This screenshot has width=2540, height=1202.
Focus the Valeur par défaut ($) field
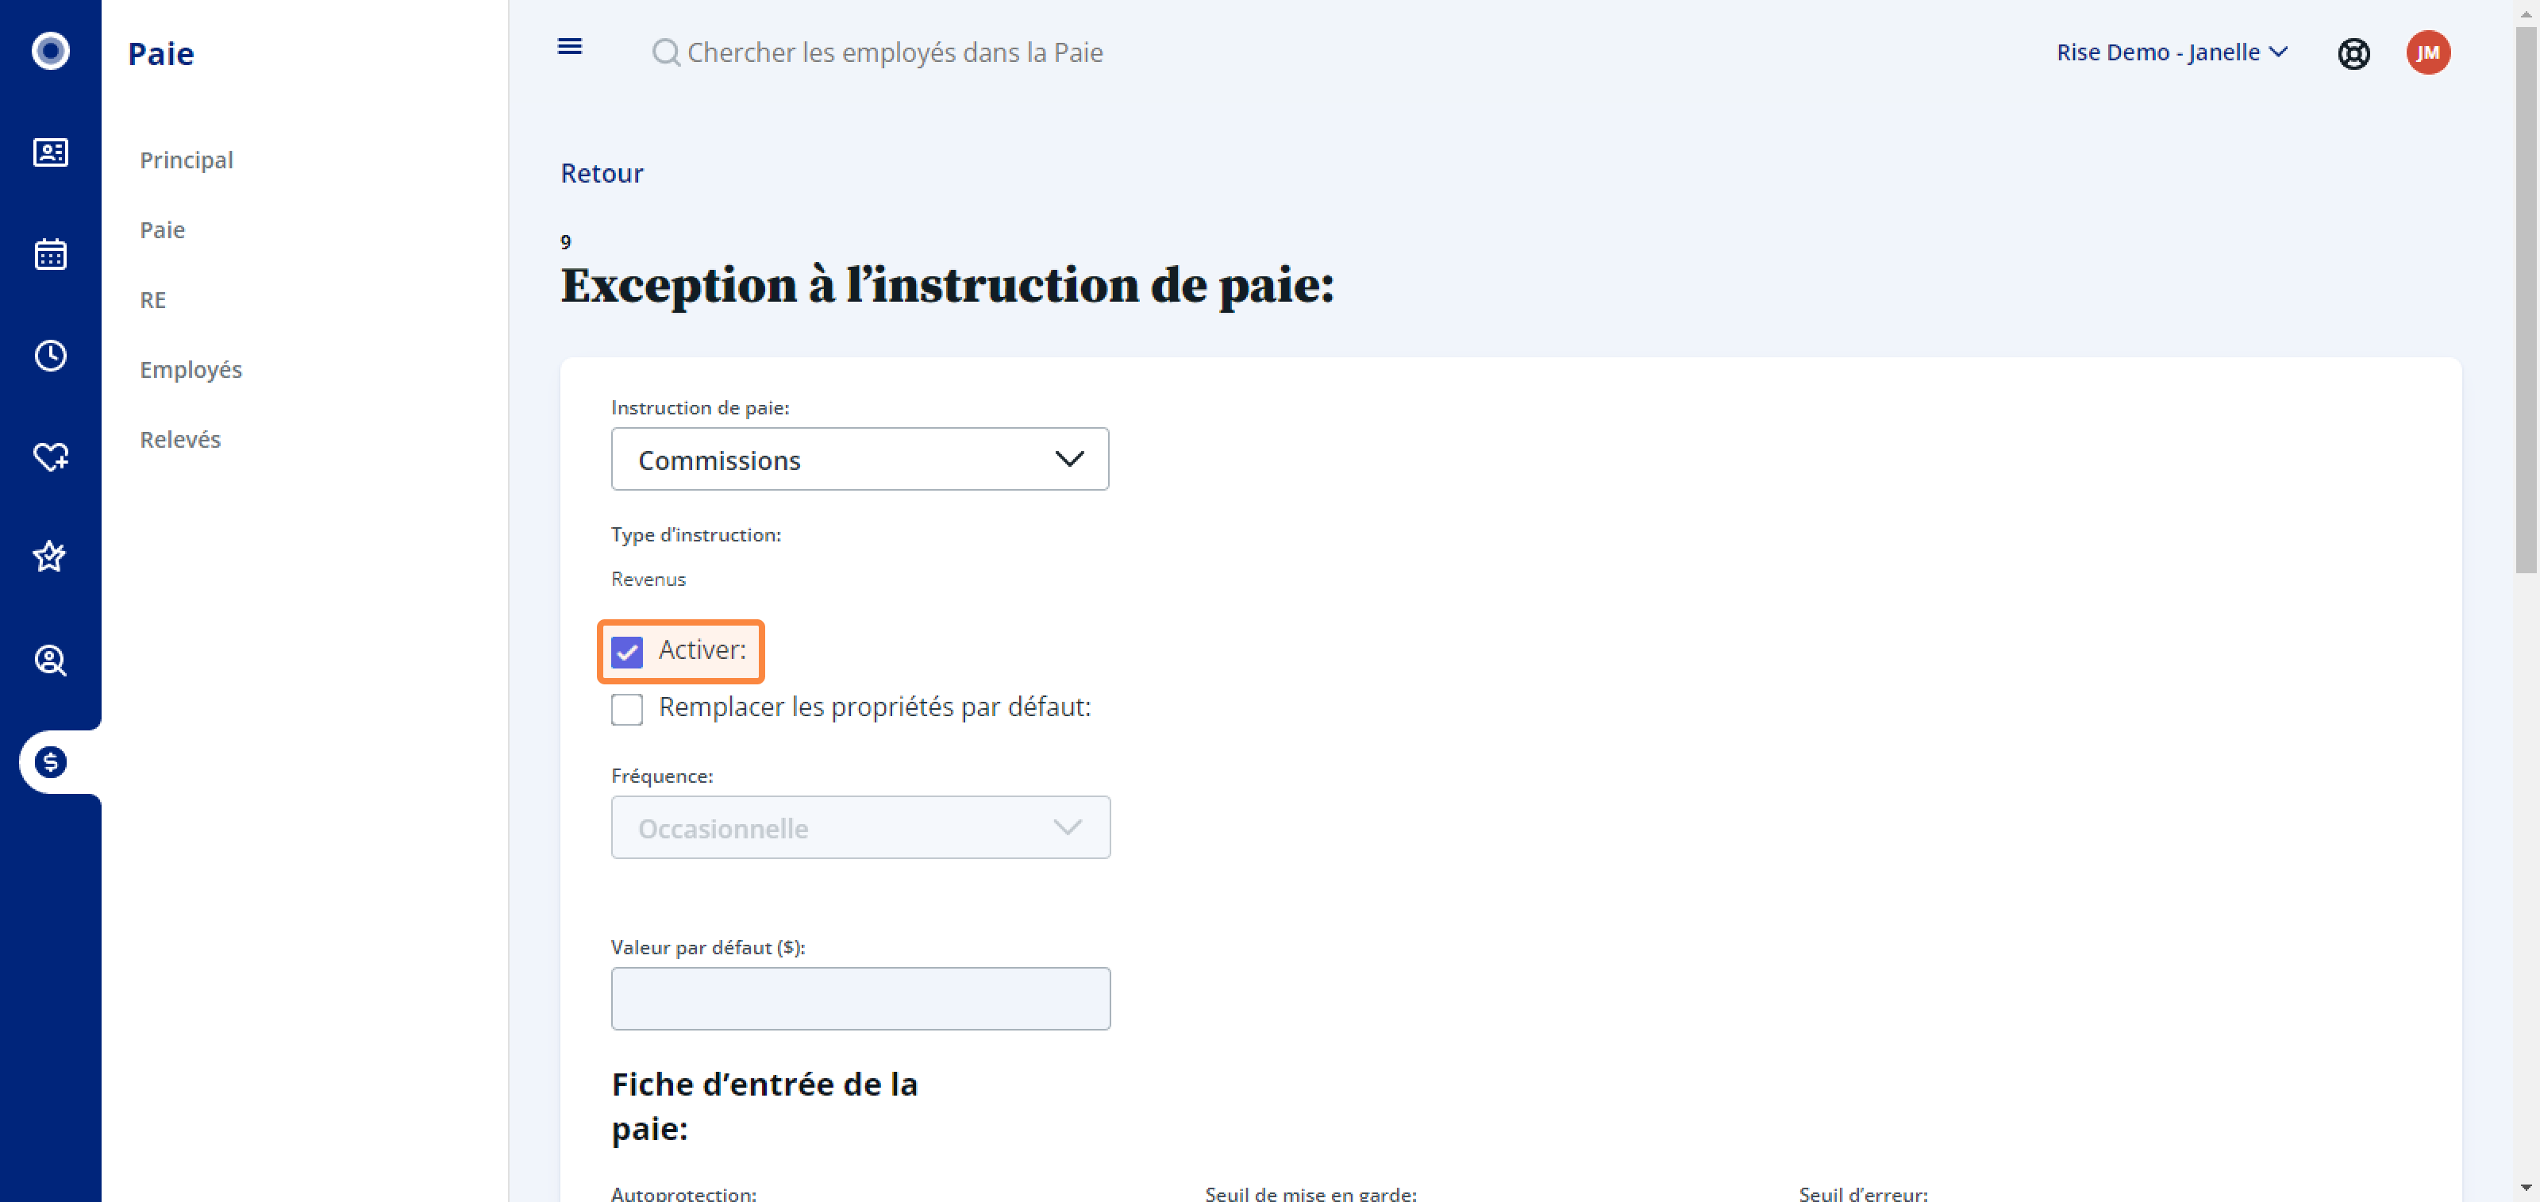point(860,998)
